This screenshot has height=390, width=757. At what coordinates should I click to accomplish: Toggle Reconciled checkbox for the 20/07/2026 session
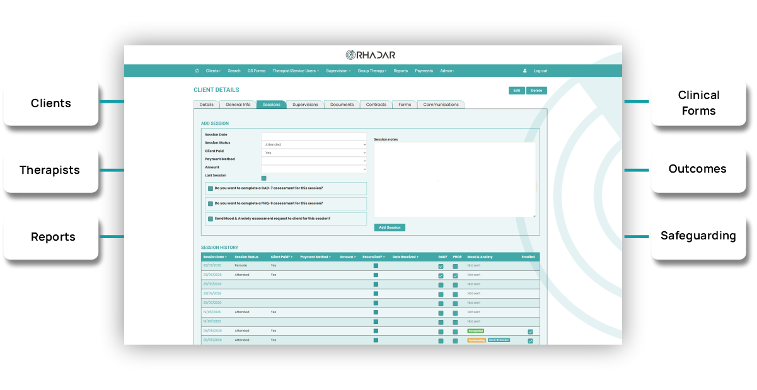coord(376,266)
